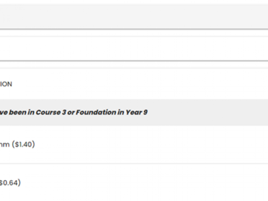
Task: Click the thin line above the ION row
Action: tap(134, 68)
